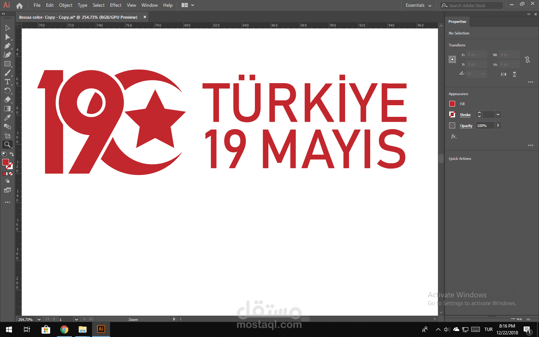Flip along horizontal axis icon
The image size is (539, 337).
(x=503, y=74)
